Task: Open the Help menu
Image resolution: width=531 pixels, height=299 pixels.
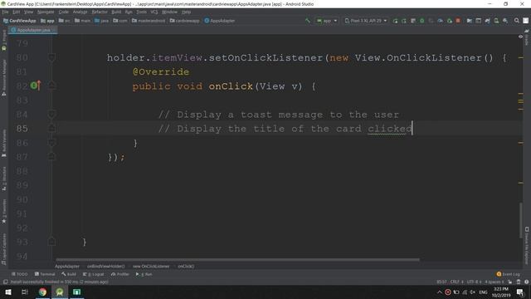Action: tap(186, 12)
